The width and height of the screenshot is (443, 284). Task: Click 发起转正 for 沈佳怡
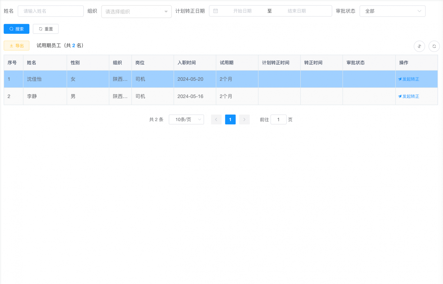coord(409,79)
